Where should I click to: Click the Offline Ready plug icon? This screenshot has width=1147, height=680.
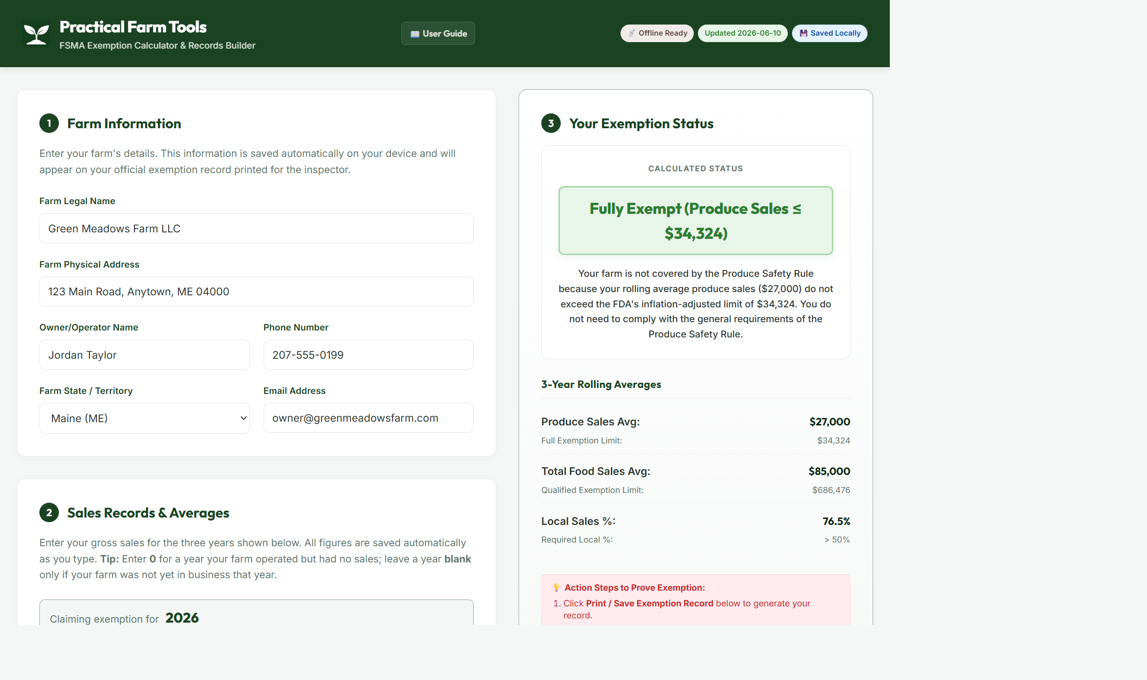pos(632,33)
